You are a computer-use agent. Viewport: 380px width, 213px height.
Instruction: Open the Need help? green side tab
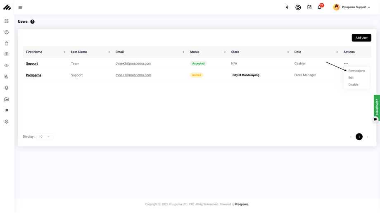[377, 107]
